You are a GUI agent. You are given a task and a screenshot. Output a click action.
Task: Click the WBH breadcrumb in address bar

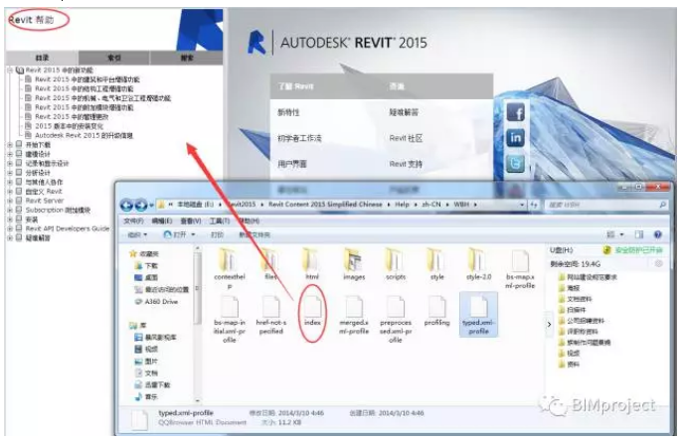[461, 205]
